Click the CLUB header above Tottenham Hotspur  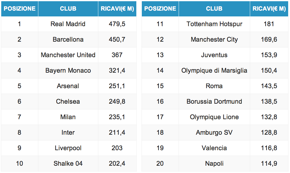tap(214, 9)
